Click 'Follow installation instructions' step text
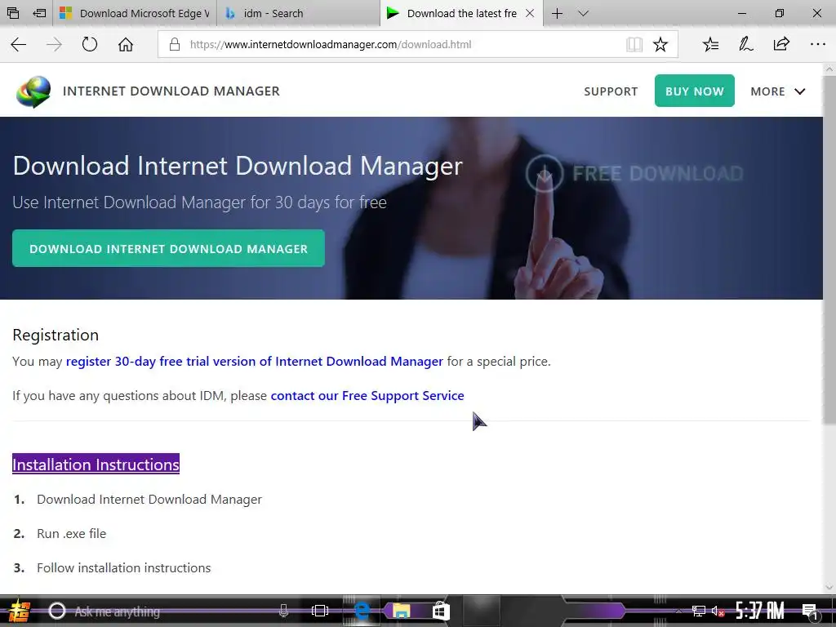The width and height of the screenshot is (836, 627). [124, 568]
